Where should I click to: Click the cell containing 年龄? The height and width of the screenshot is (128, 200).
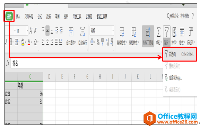coord(30,85)
